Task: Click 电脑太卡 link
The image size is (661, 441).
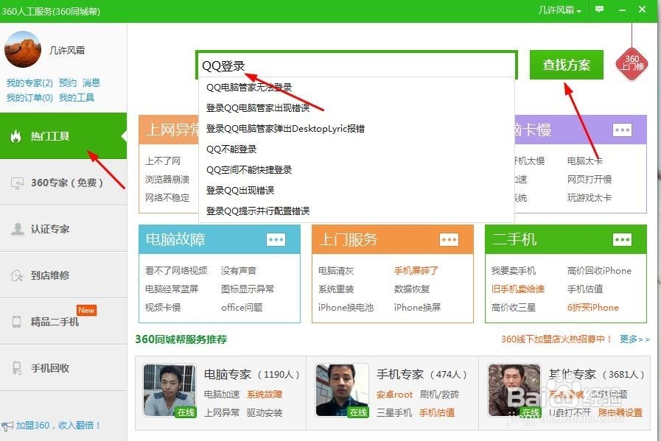Action: (584, 161)
